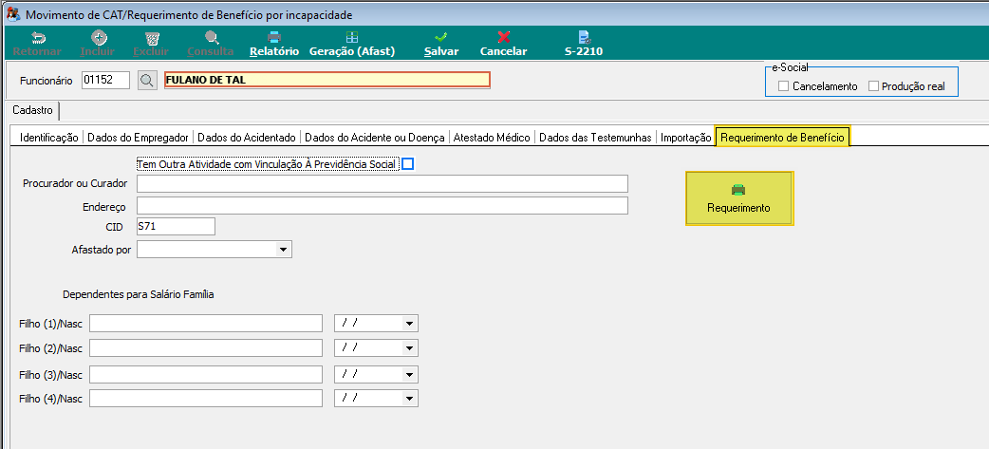Click the Filho (4)/Nasc name field
The width and height of the screenshot is (989, 449).
pos(206,399)
